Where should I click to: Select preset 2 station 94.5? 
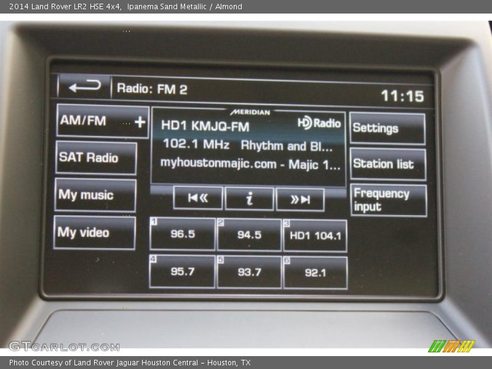pyautogui.click(x=249, y=235)
